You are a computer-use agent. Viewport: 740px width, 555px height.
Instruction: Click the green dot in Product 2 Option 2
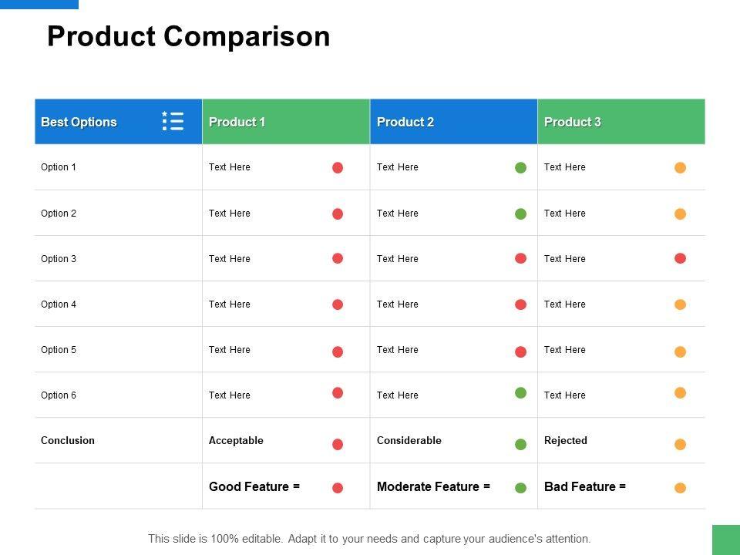click(x=521, y=214)
